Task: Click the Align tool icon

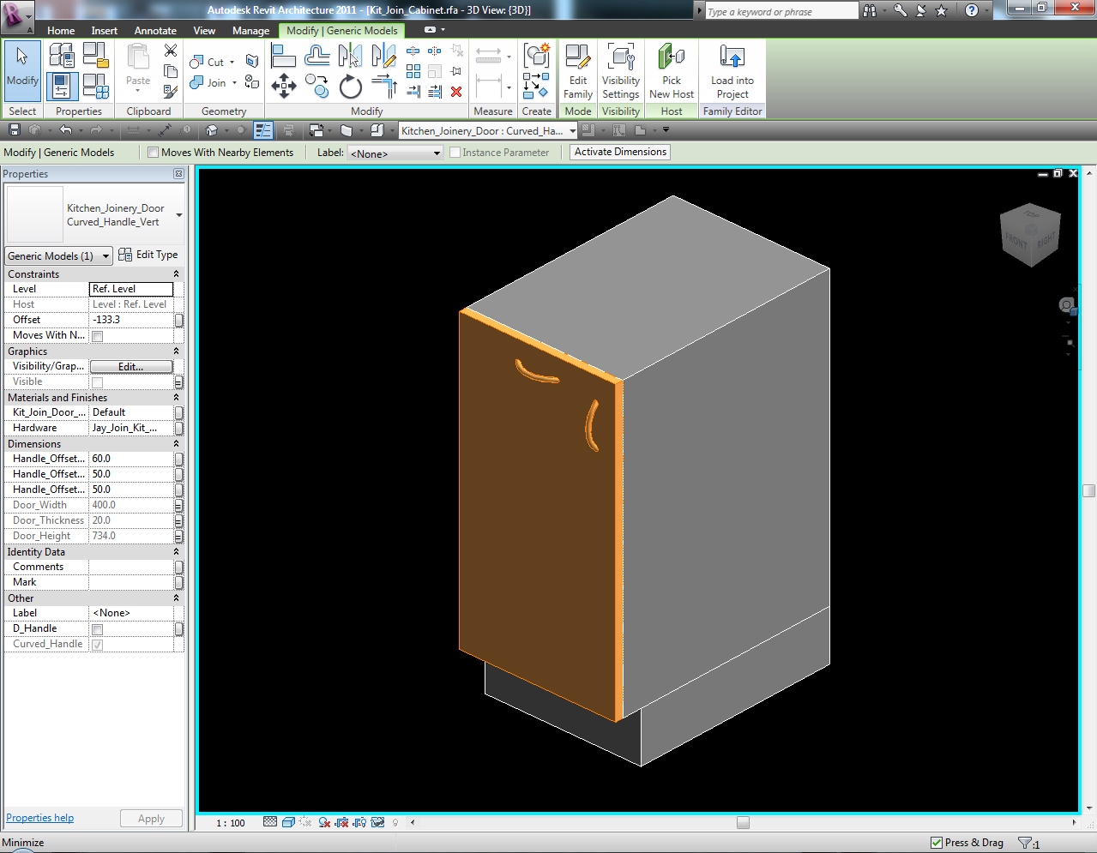Action: (283, 57)
